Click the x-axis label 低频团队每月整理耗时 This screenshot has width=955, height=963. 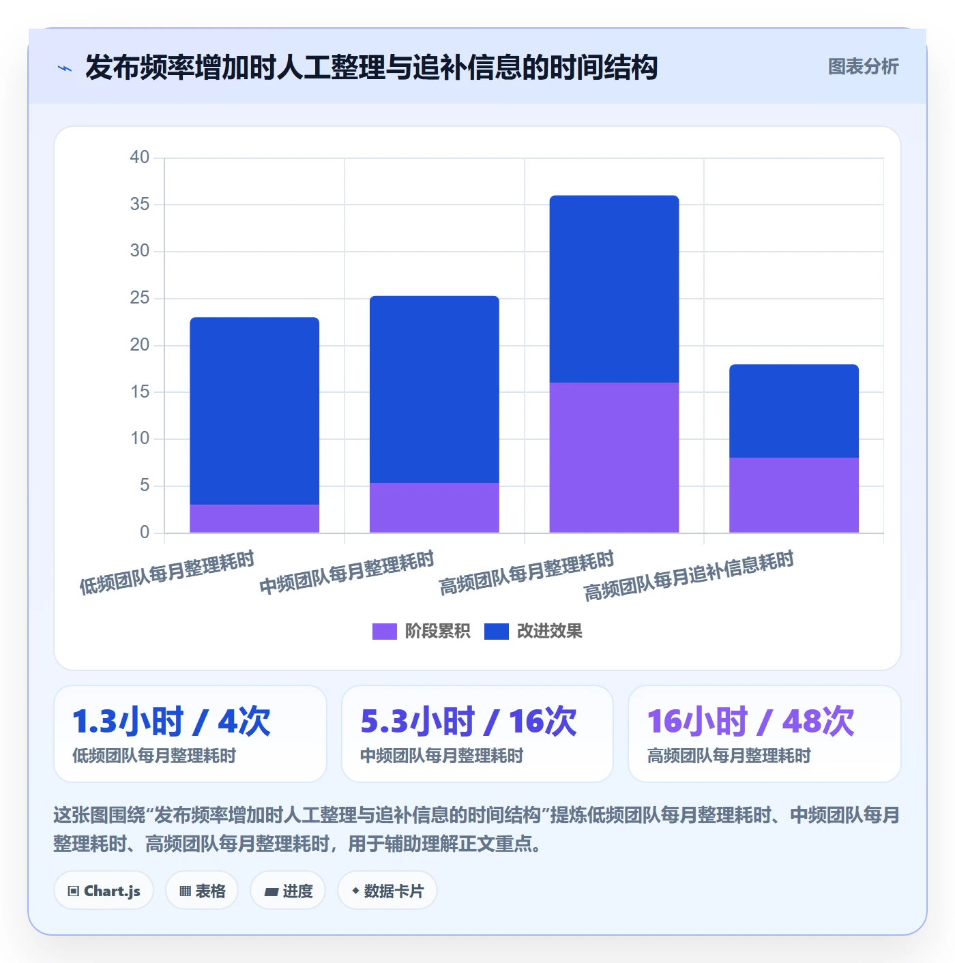click(x=167, y=573)
